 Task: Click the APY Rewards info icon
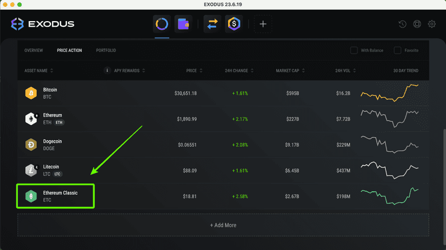tap(107, 71)
